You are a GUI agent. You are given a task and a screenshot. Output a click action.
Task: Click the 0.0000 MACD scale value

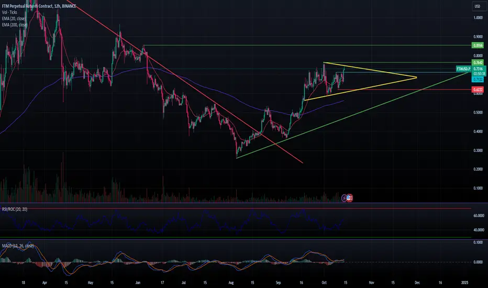click(x=478, y=262)
